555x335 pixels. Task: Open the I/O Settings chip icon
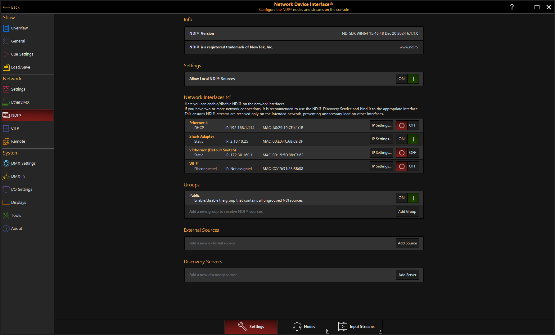(x=6, y=190)
